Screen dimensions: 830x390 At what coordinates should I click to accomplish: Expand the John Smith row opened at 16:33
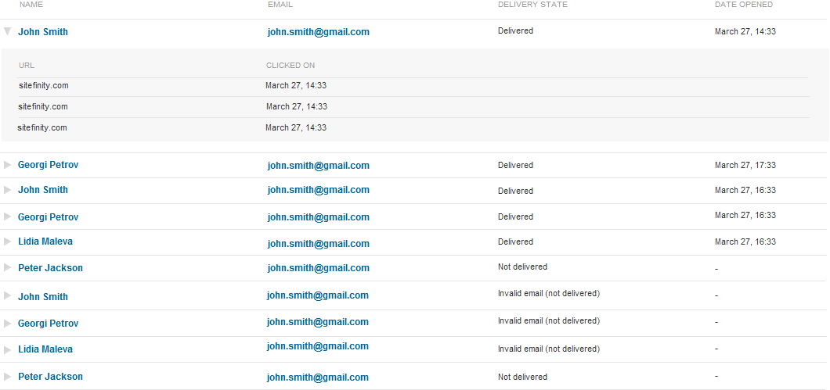pyautogui.click(x=7, y=190)
